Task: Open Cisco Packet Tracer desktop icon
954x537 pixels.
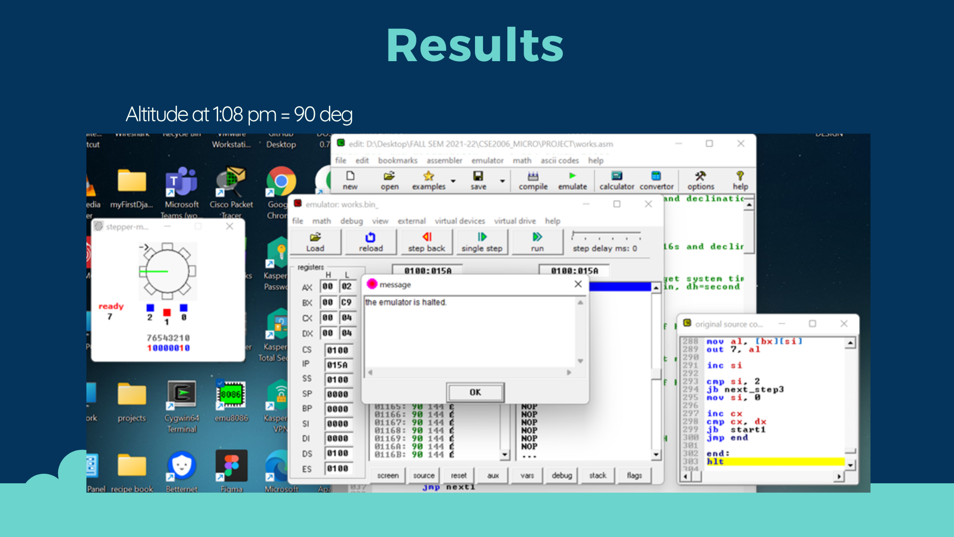Action: (231, 193)
